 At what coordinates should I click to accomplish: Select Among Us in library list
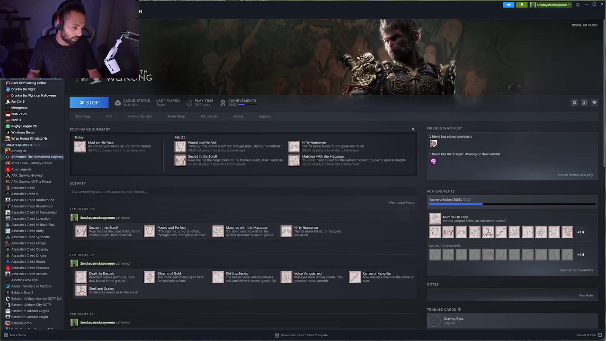coord(19,151)
